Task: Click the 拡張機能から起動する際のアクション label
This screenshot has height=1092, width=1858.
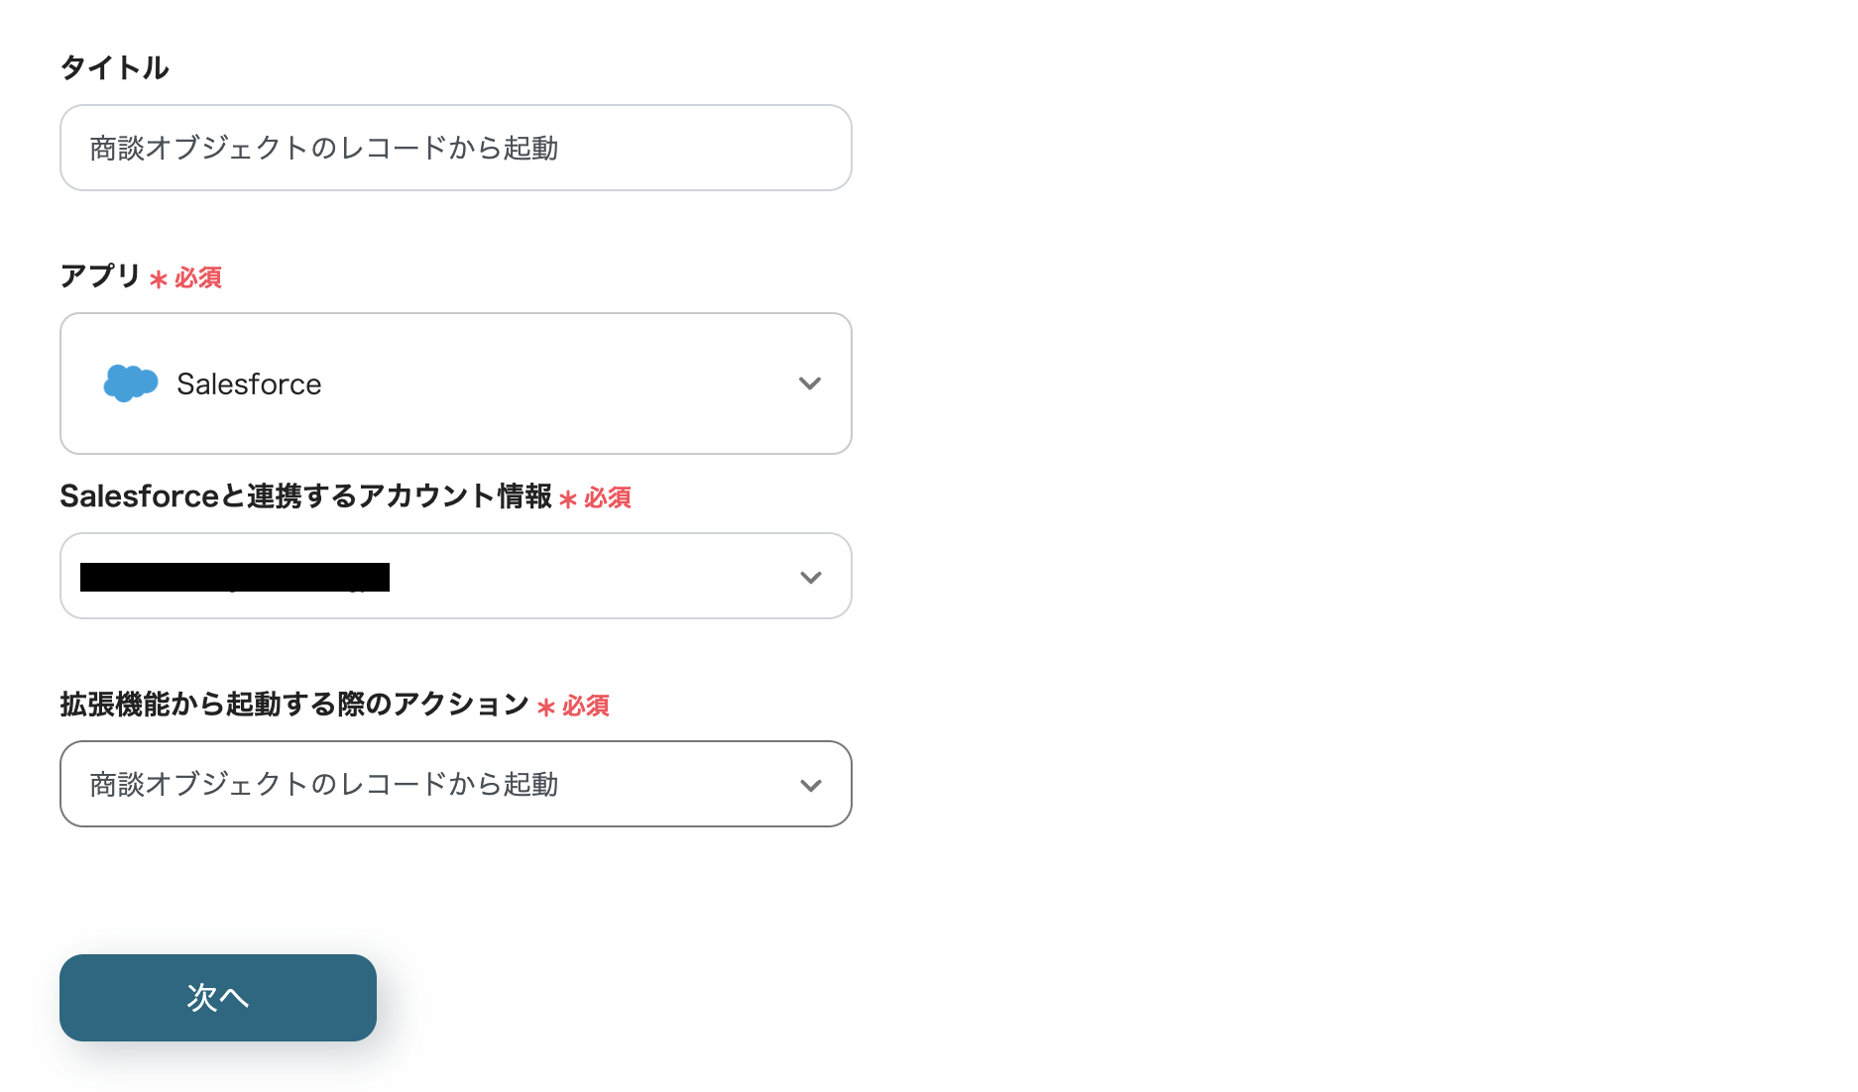Action: point(293,706)
